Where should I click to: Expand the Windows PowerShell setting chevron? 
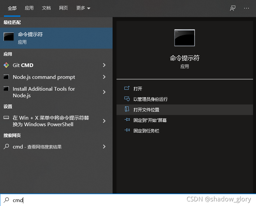click(104, 121)
